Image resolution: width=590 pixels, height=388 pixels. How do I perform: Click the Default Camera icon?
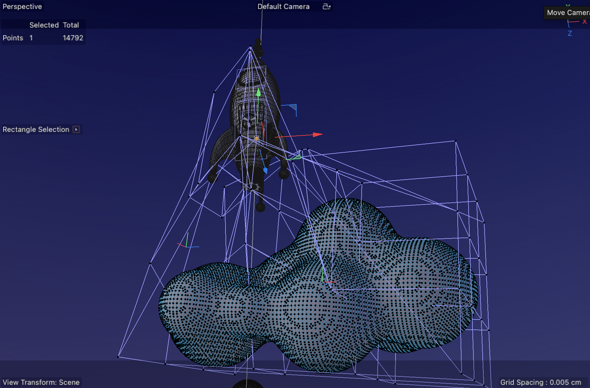point(326,6)
